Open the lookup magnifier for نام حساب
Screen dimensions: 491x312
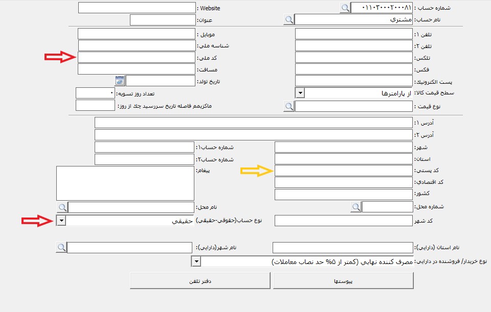pos(289,20)
